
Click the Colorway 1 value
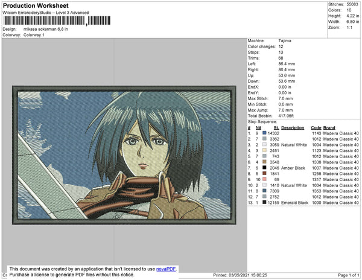pyautogui.click(x=34, y=35)
